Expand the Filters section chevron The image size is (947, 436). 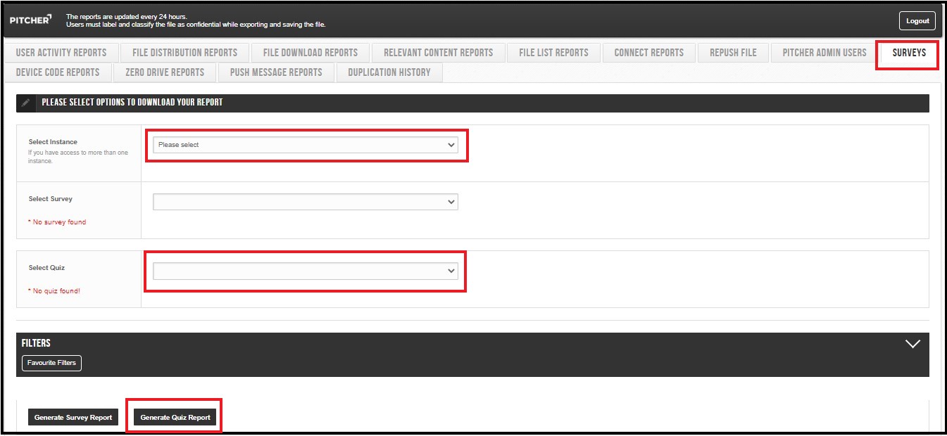[912, 344]
